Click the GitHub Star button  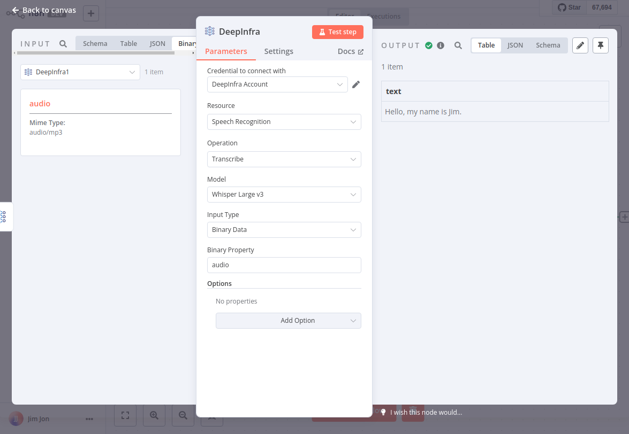click(569, 7)
